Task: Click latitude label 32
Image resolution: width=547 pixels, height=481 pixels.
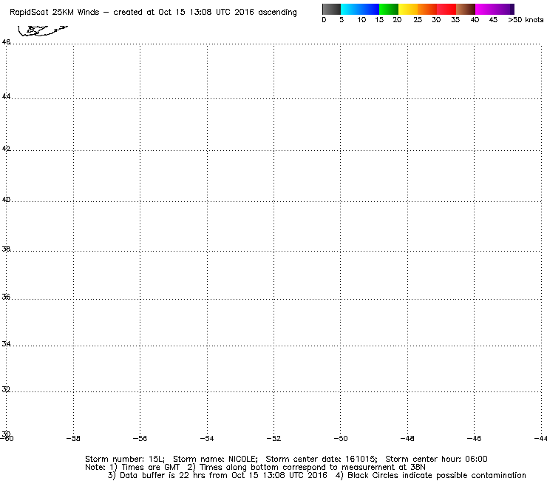Action: tap(6, 389)
